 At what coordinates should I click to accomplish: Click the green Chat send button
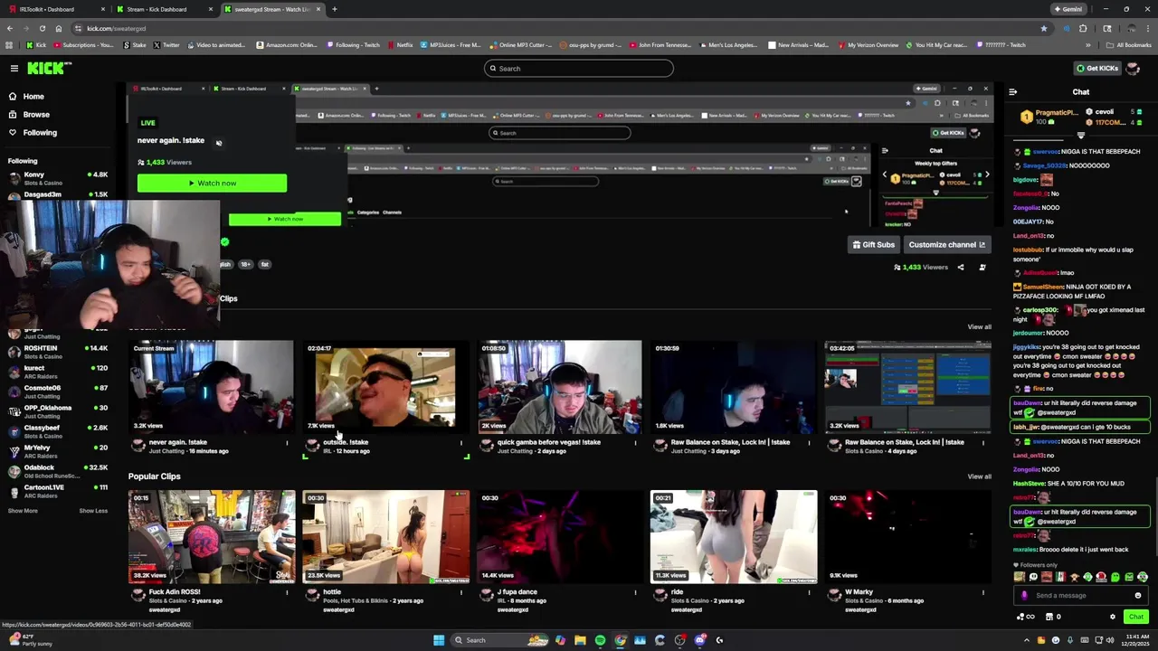coord(1135,617)
